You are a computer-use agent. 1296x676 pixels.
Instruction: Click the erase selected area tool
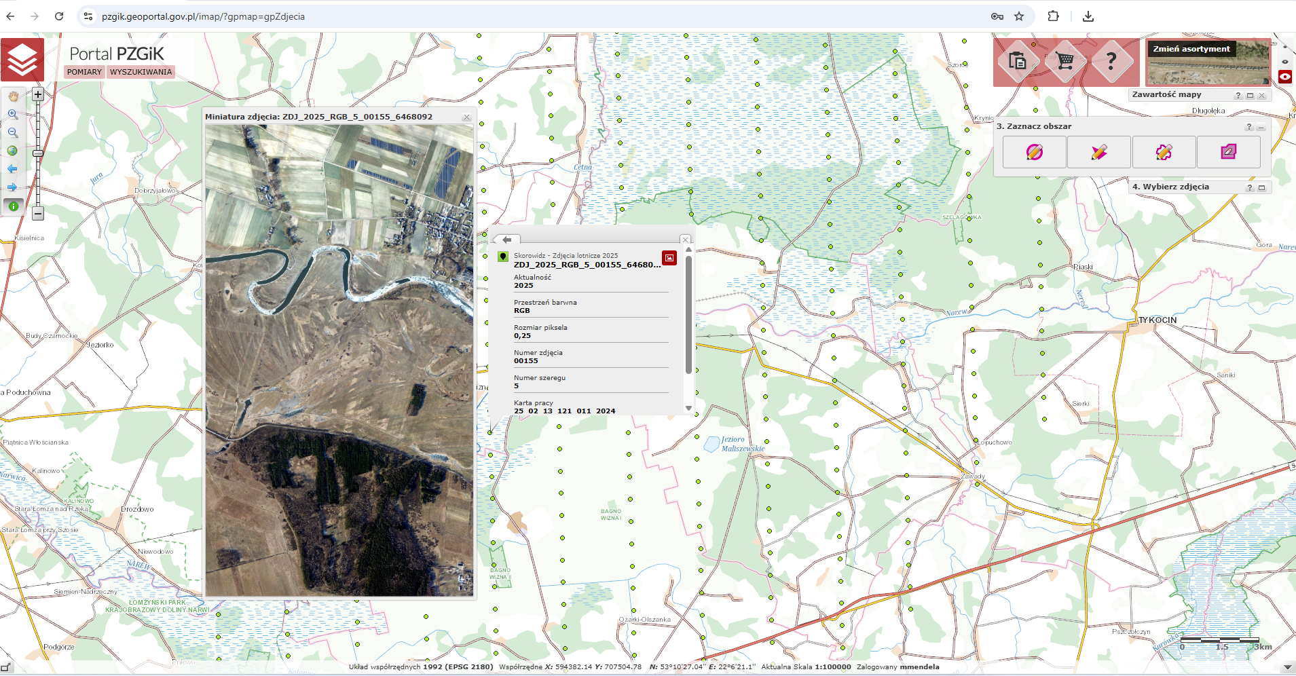pos(1228,152)
